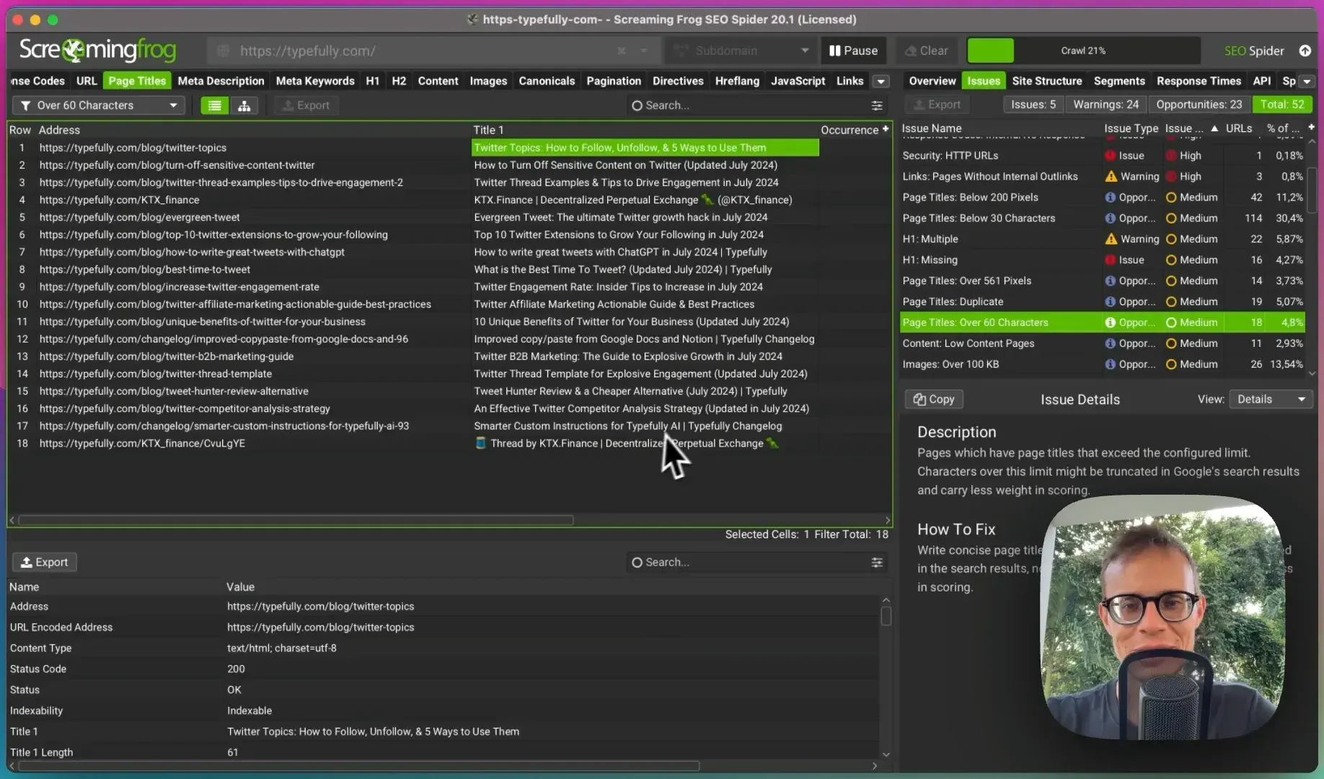1324x779 pixels.
Task: Click the Clear button
Action: tap(927, 50)
